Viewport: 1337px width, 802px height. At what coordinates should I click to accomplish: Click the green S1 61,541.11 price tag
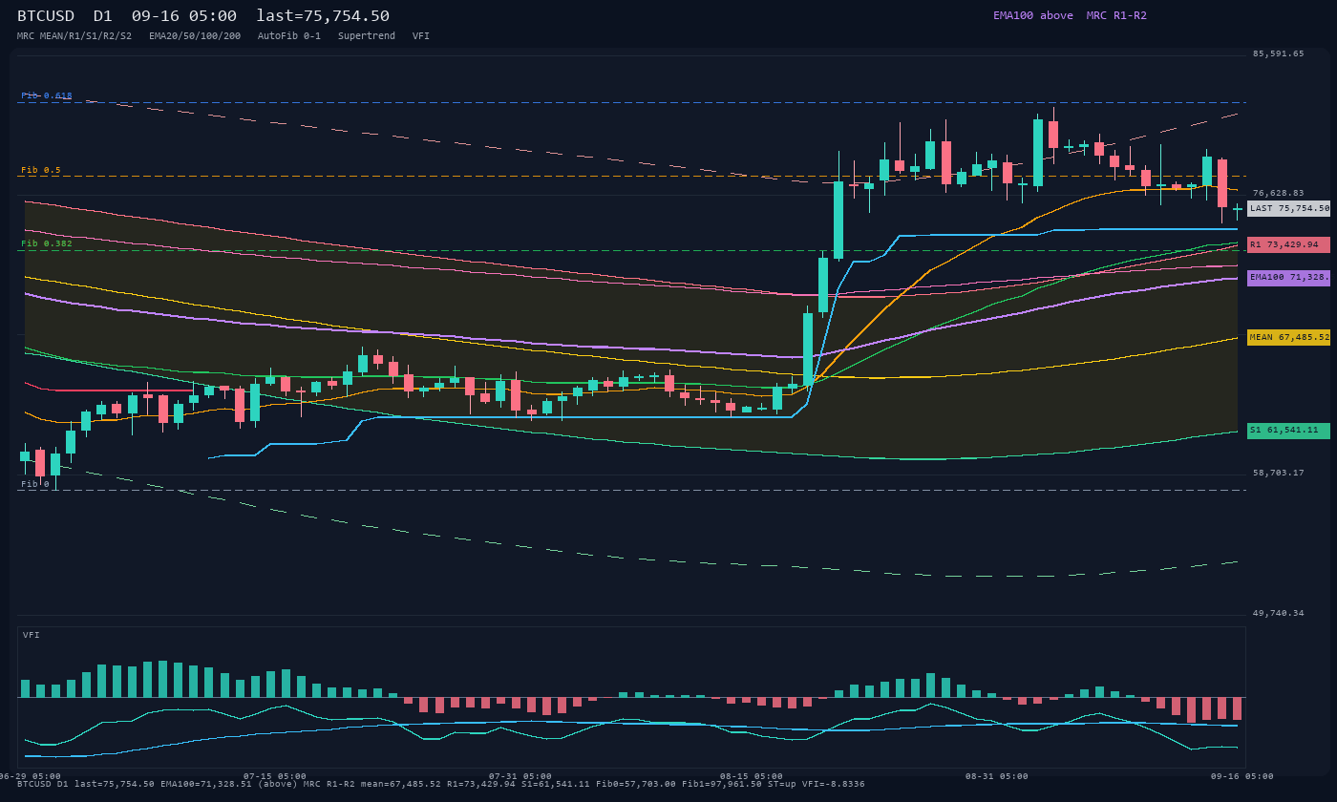tap(1288, 431)
